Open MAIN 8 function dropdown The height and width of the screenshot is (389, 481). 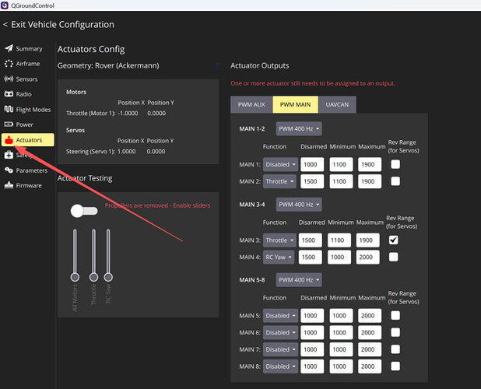[280, 366]
